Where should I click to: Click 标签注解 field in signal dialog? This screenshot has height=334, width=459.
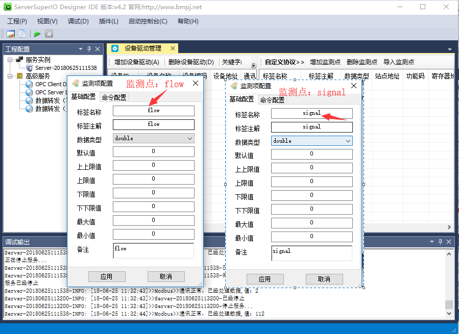pyautogui.click(x=312, y=127)
